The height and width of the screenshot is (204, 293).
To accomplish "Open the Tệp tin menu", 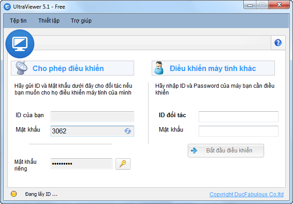I will 18,21.
